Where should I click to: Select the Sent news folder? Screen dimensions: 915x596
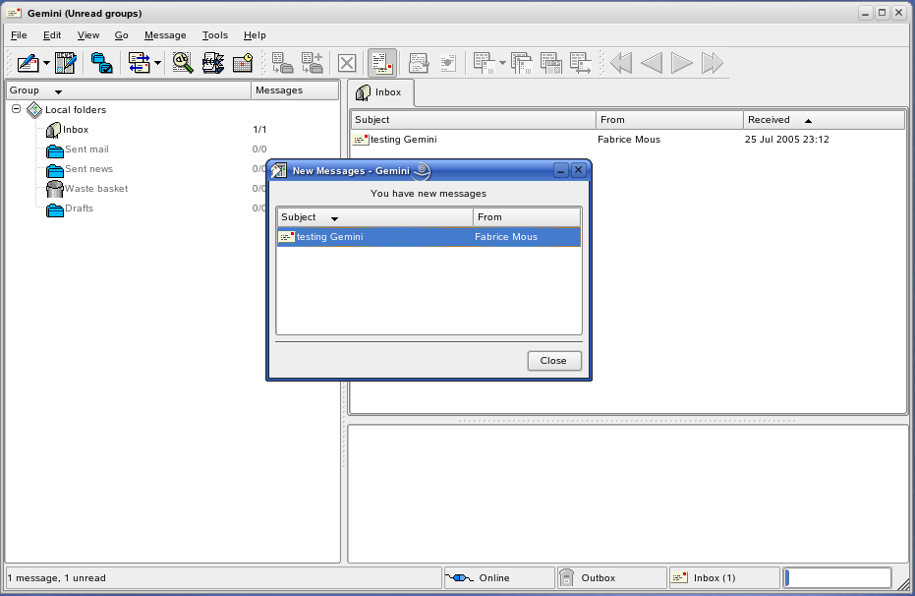point(88,169)
